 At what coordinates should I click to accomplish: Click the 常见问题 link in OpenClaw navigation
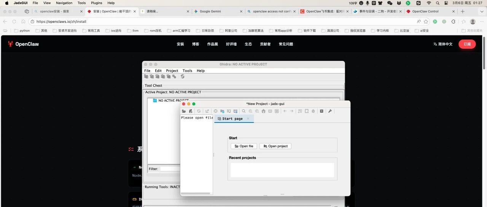[286, 44]
